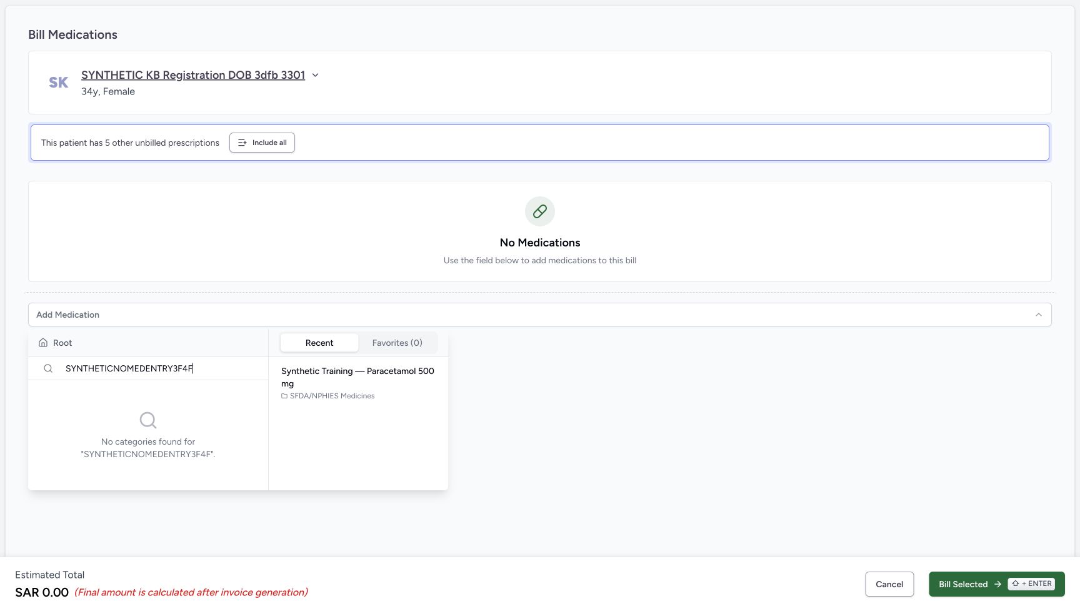Click the SK patient avatar

coord(59,83)
